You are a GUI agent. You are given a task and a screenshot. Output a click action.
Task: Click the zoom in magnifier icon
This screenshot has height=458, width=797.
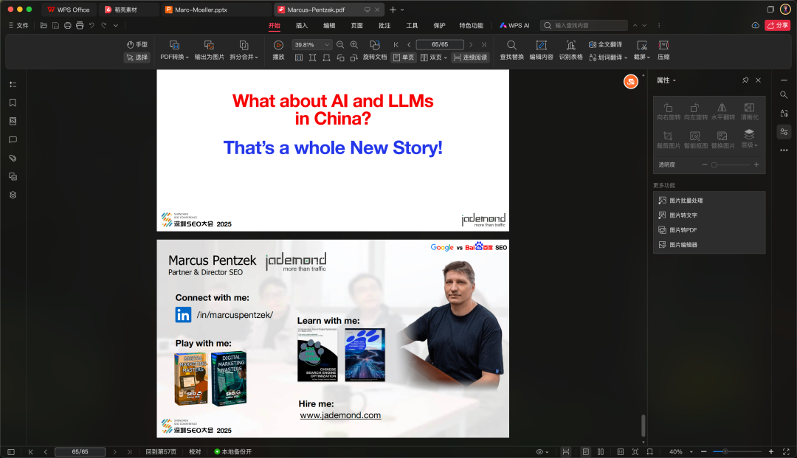(x=354, y=45)
